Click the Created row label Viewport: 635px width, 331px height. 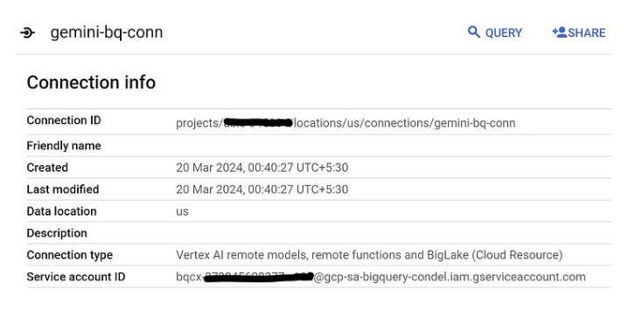[x=47, y=168]
